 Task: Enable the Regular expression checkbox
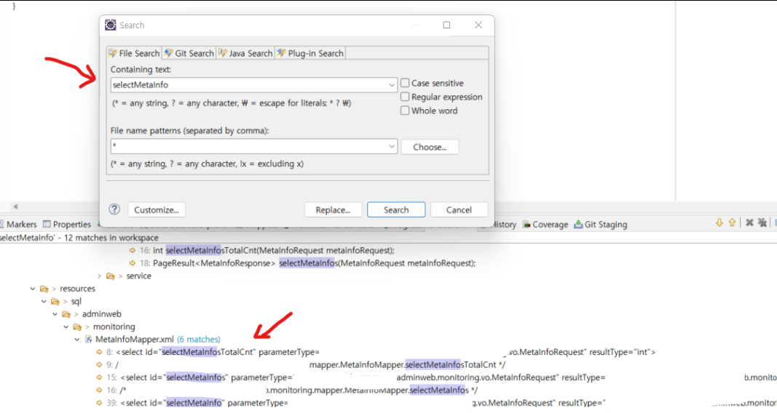[x=405, y=97]
